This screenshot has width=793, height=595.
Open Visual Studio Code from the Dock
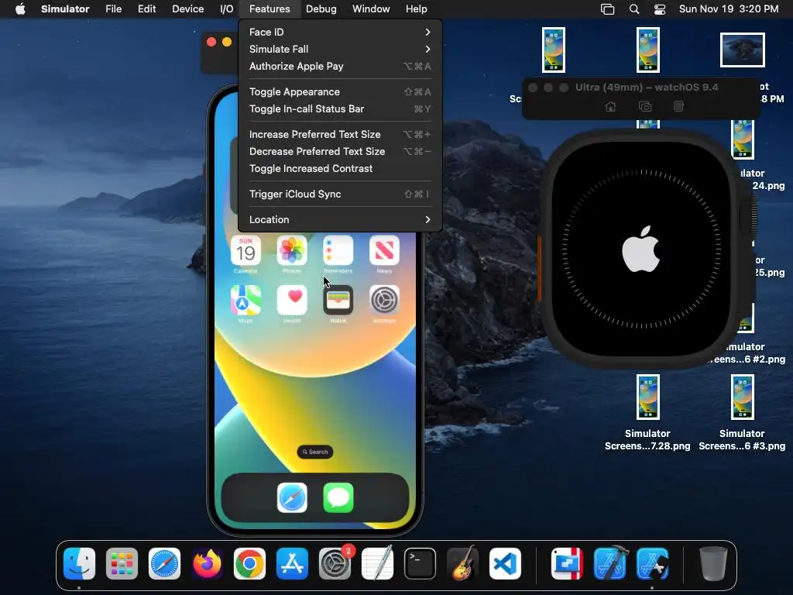(505, 563)
